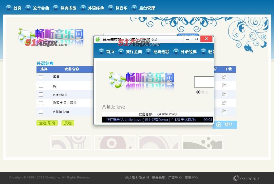Screen dimensions: 274x184
Task: Click arrow icon beside 后台管理
Action: pos(134,8)
